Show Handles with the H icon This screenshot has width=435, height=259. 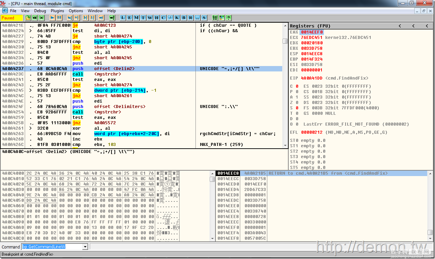(x=157, y=18)
